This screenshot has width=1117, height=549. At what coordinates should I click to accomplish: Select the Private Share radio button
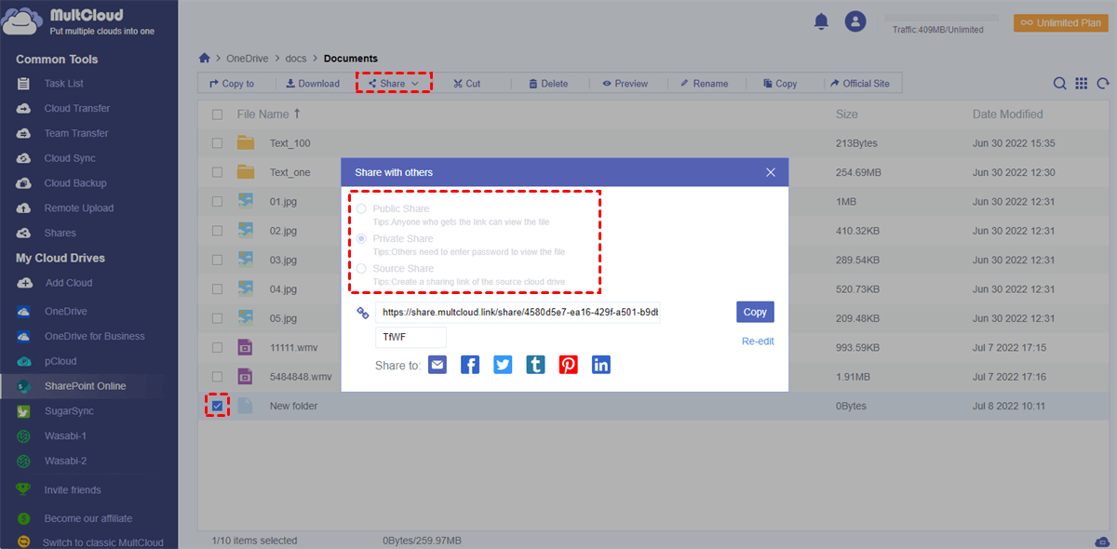[x=361, y=238]
